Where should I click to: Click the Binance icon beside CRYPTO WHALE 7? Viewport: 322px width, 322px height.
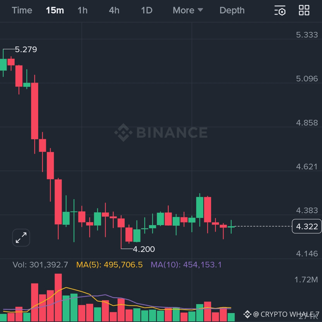[247, 314]
